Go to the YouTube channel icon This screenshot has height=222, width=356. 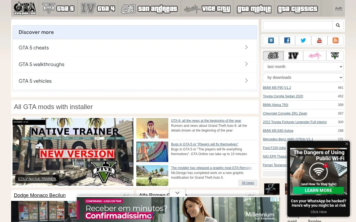(x=319, y=41)
